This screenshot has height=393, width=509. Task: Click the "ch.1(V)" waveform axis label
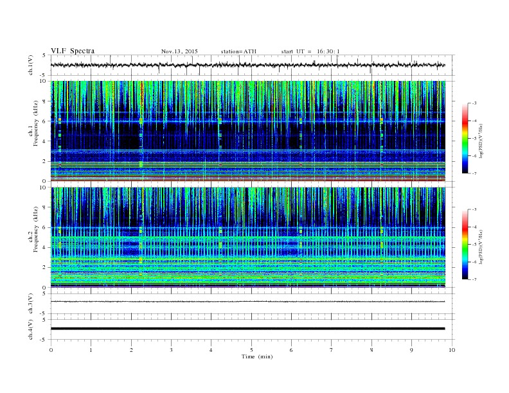tap(31, 65)
